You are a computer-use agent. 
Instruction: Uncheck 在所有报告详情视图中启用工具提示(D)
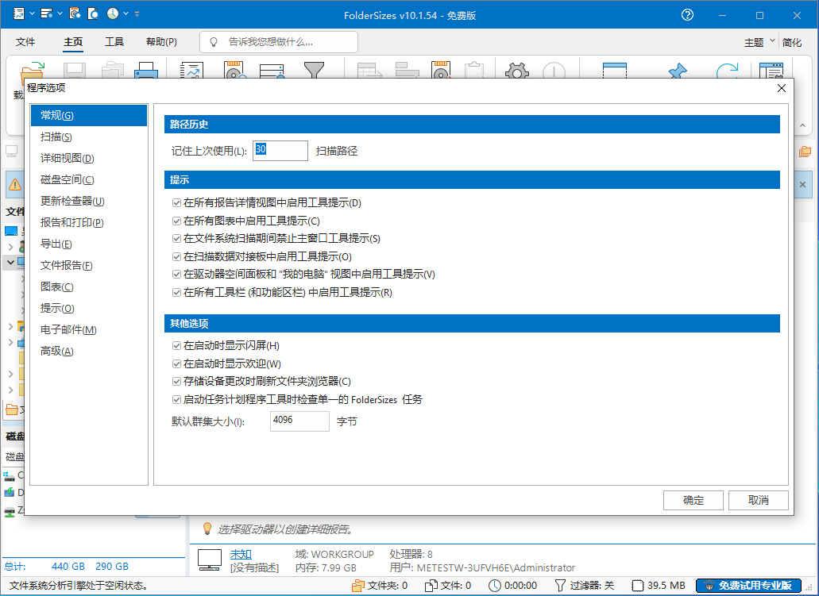[176, 203]
